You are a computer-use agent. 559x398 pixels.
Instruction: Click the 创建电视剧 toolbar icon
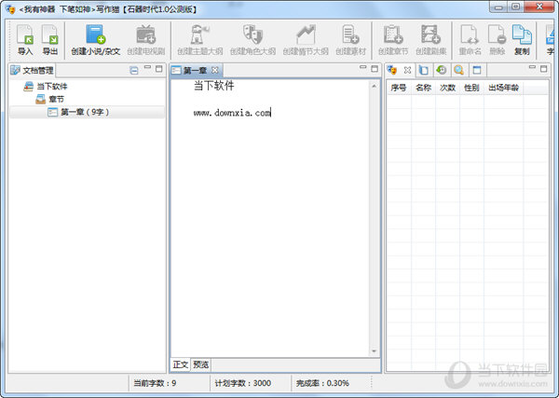(146, 39)
